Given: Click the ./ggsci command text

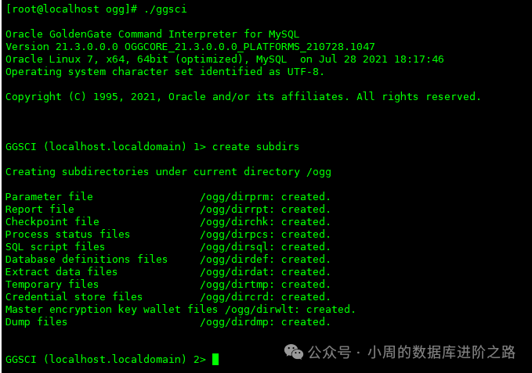Looking at the screenshot, I should pyautogui.click(x=165, y=9).
